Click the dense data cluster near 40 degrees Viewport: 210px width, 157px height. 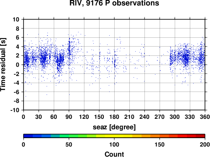point(44,58)
